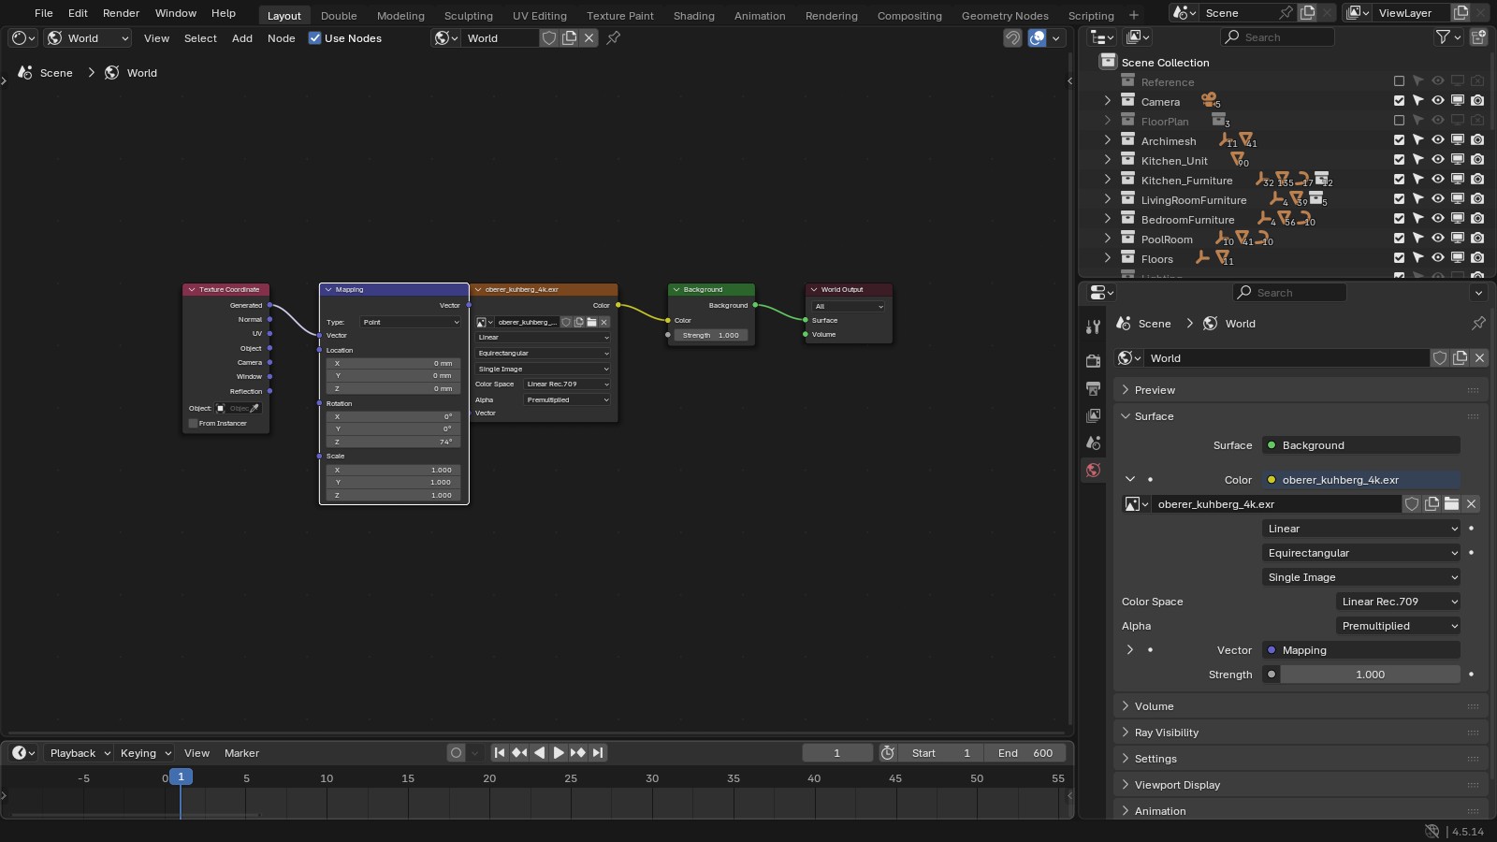Open the Render menu

[121, 13]
